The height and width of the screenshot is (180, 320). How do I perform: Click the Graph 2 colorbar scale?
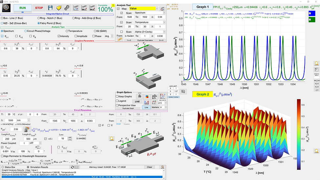point(299,134)
